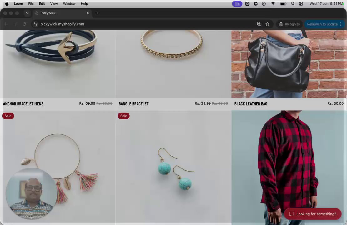
Task: Close the PickyWick tab
Action: (x=88, y=13)
